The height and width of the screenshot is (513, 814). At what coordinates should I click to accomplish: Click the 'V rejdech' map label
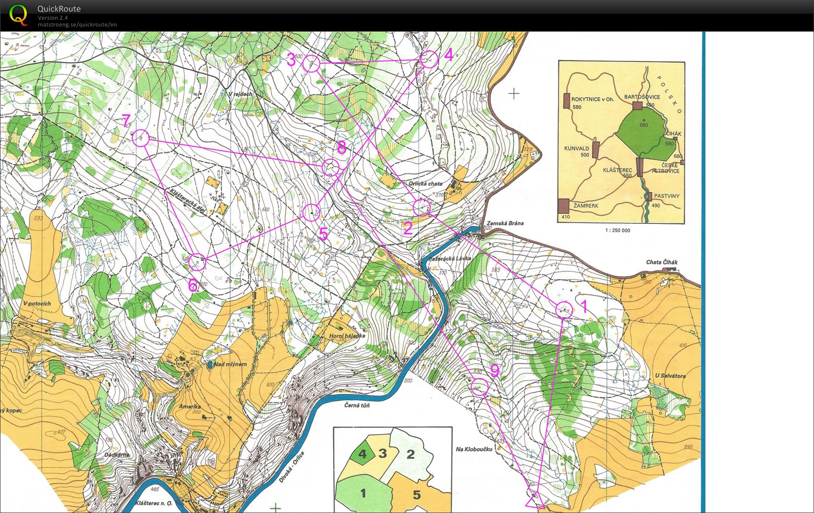(x=241, y=94)
